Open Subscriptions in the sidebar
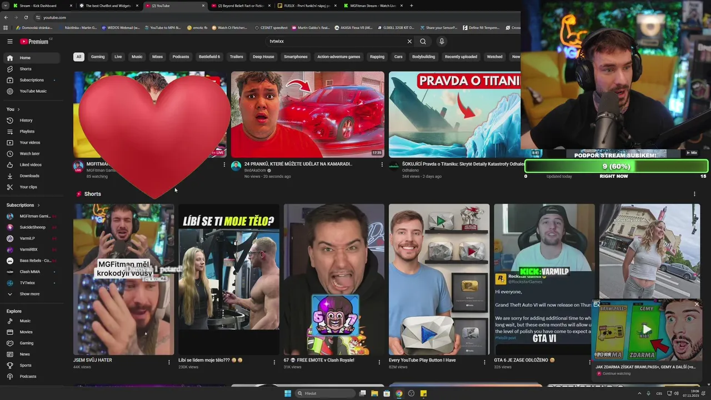711x400 pixels. pyautogui.click(x=31, y=80)
